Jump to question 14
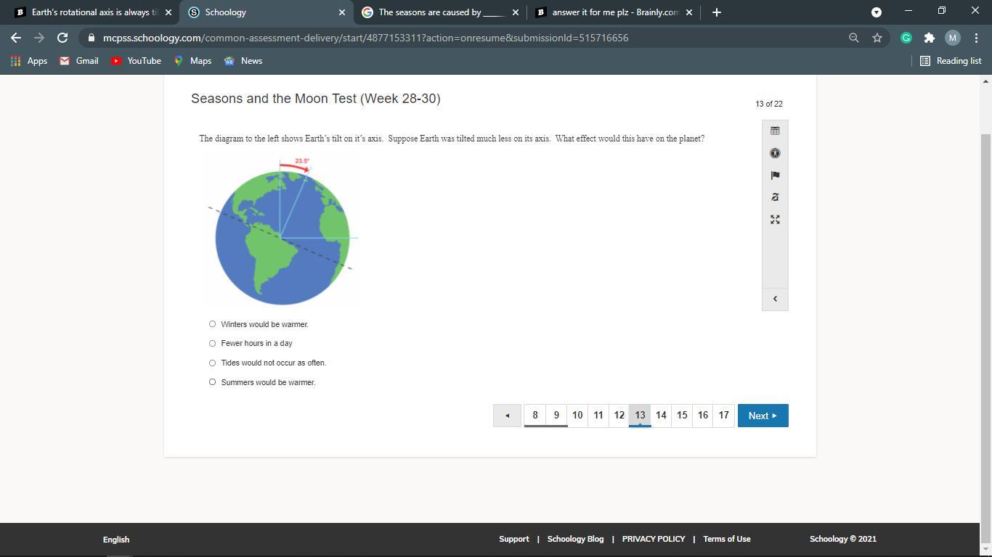Viewport: 992px width, 557px height. point(661,416)
